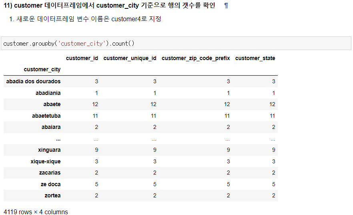Click customer_state value 1 in abadiania row

point(273,93)
